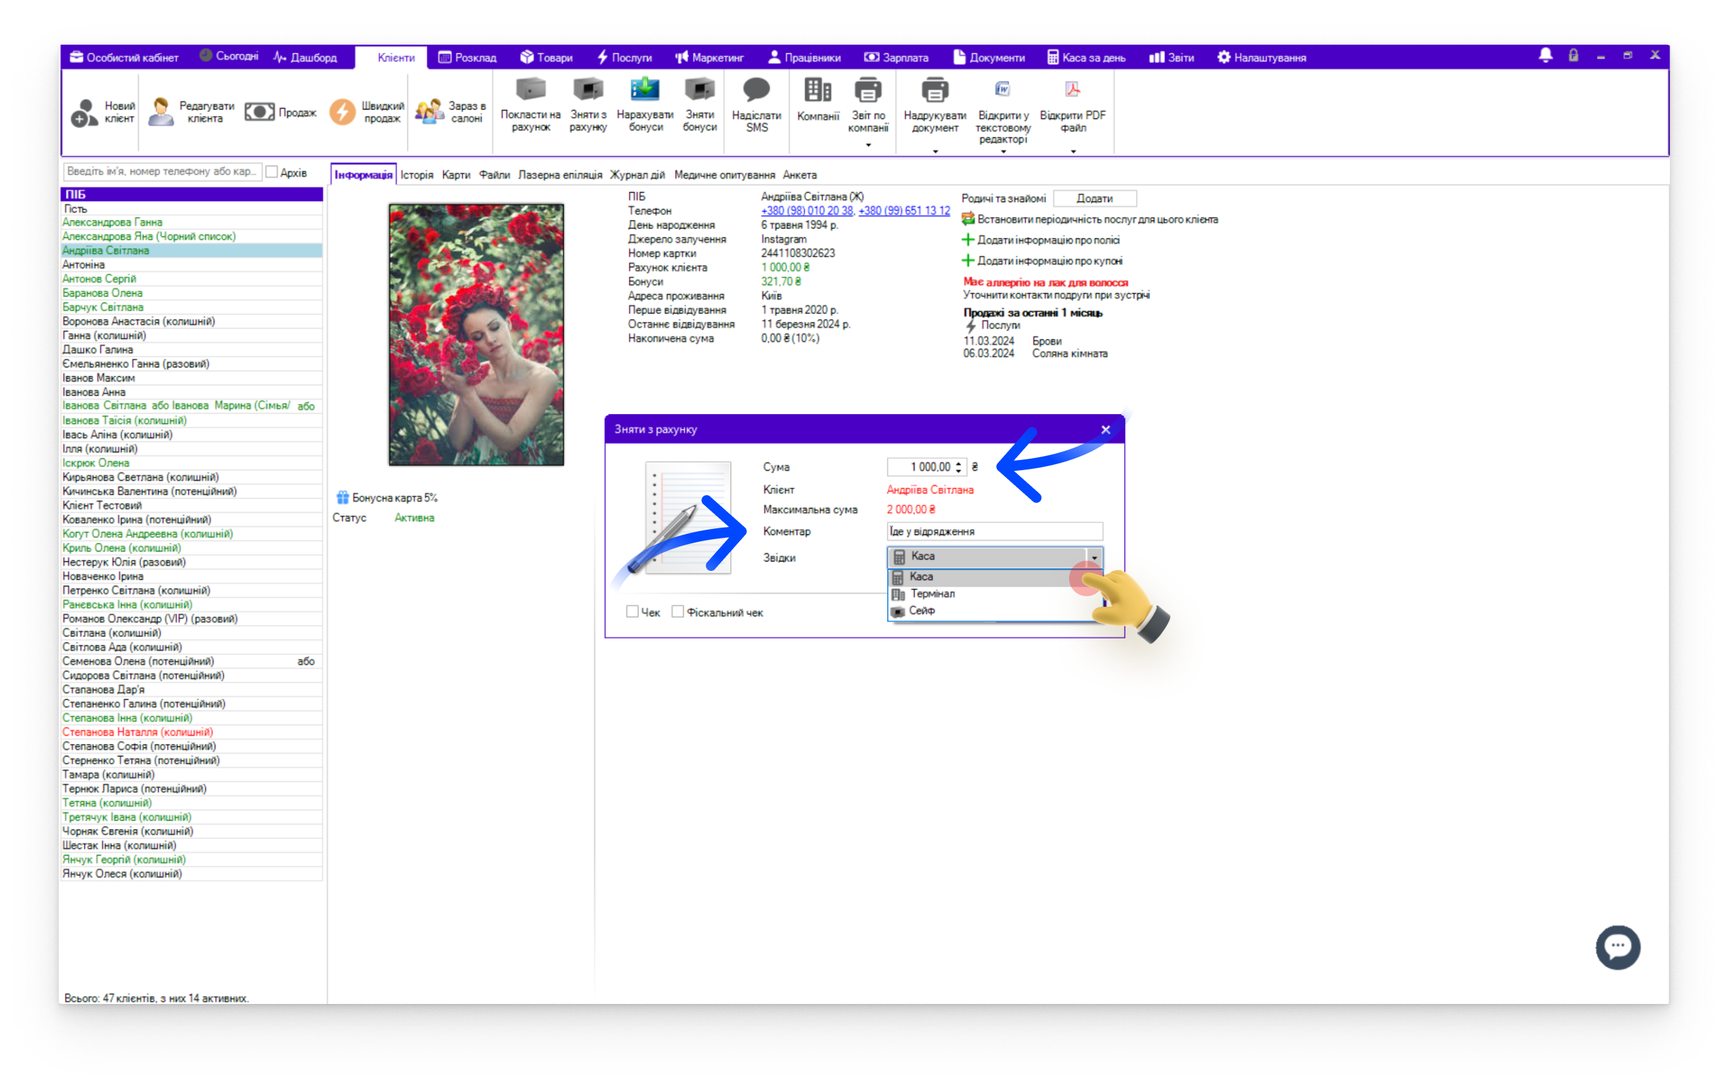Open phone link +380 (99) 651 13 12
This screenshot has height=1081, width=1730.
tap(904, 211)
